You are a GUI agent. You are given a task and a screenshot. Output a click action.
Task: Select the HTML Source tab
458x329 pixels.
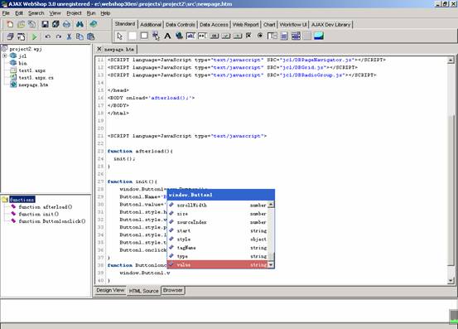click(x=143, y=291)
